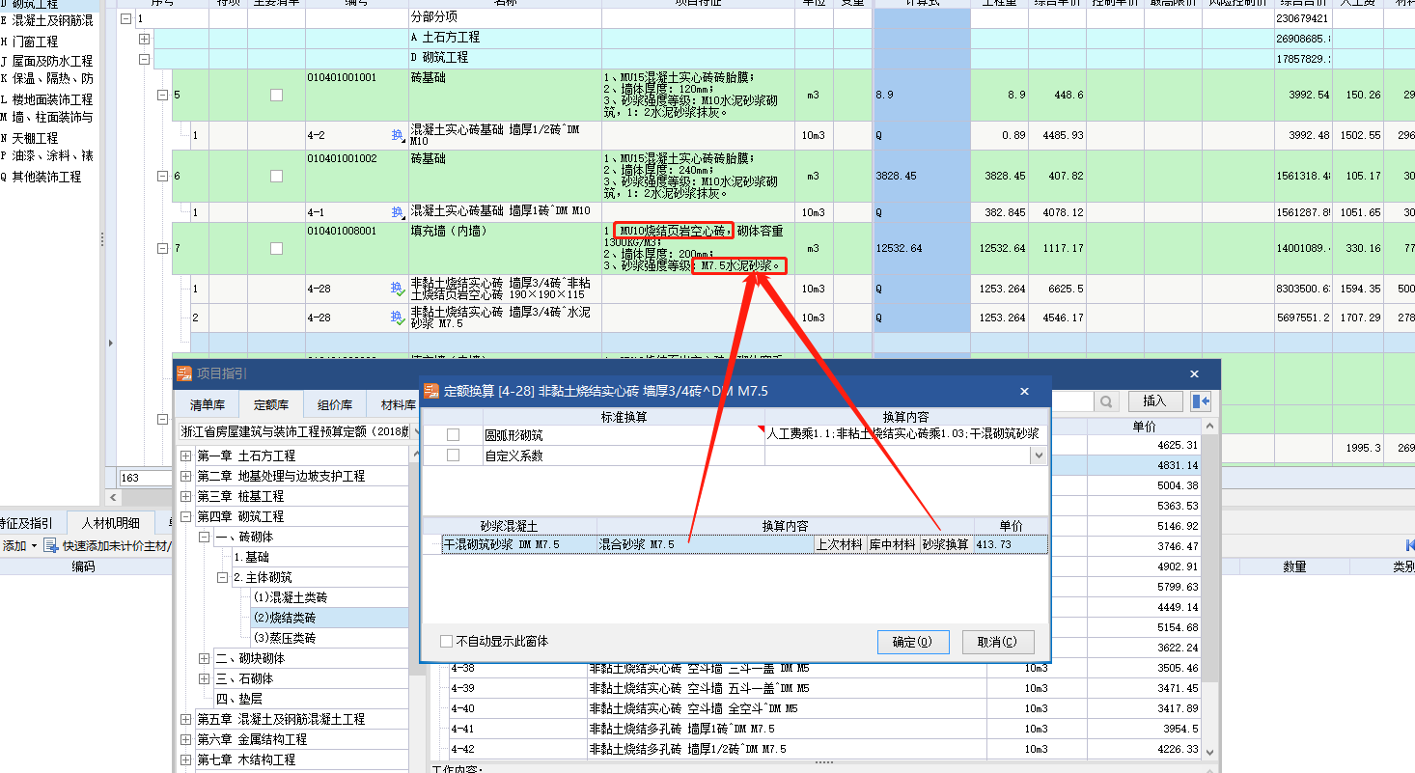Image resolution: width=1415 pixels, height=773 pixels.
Task: Click the 上次材料 button in mortar row
Action: pyautogui.click(x=840, y=544)
